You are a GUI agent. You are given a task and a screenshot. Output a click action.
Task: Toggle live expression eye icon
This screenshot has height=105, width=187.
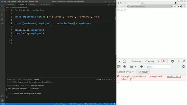click(x=141, y=66)
